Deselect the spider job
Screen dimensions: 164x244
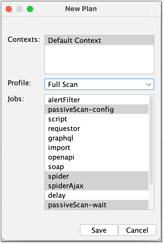[x=97, y=176]
